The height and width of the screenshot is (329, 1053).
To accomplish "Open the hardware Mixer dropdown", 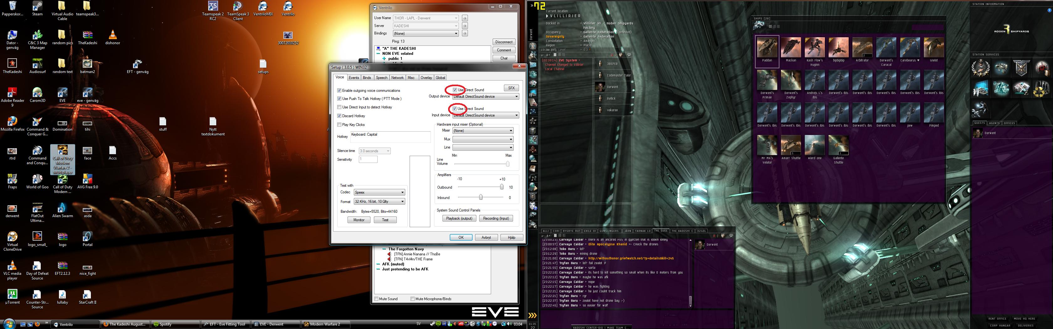I will tap(483, 131).
